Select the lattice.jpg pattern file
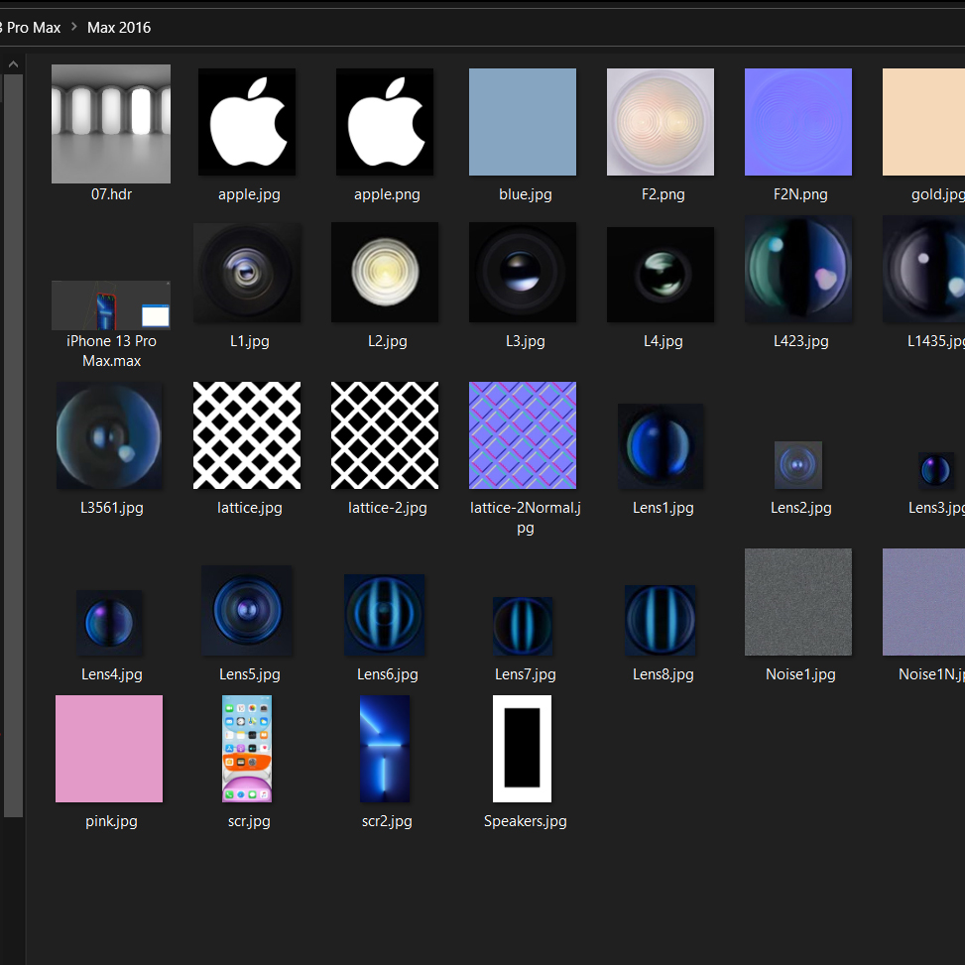Viewport: 965px width, 965px height. pos(247,435)
